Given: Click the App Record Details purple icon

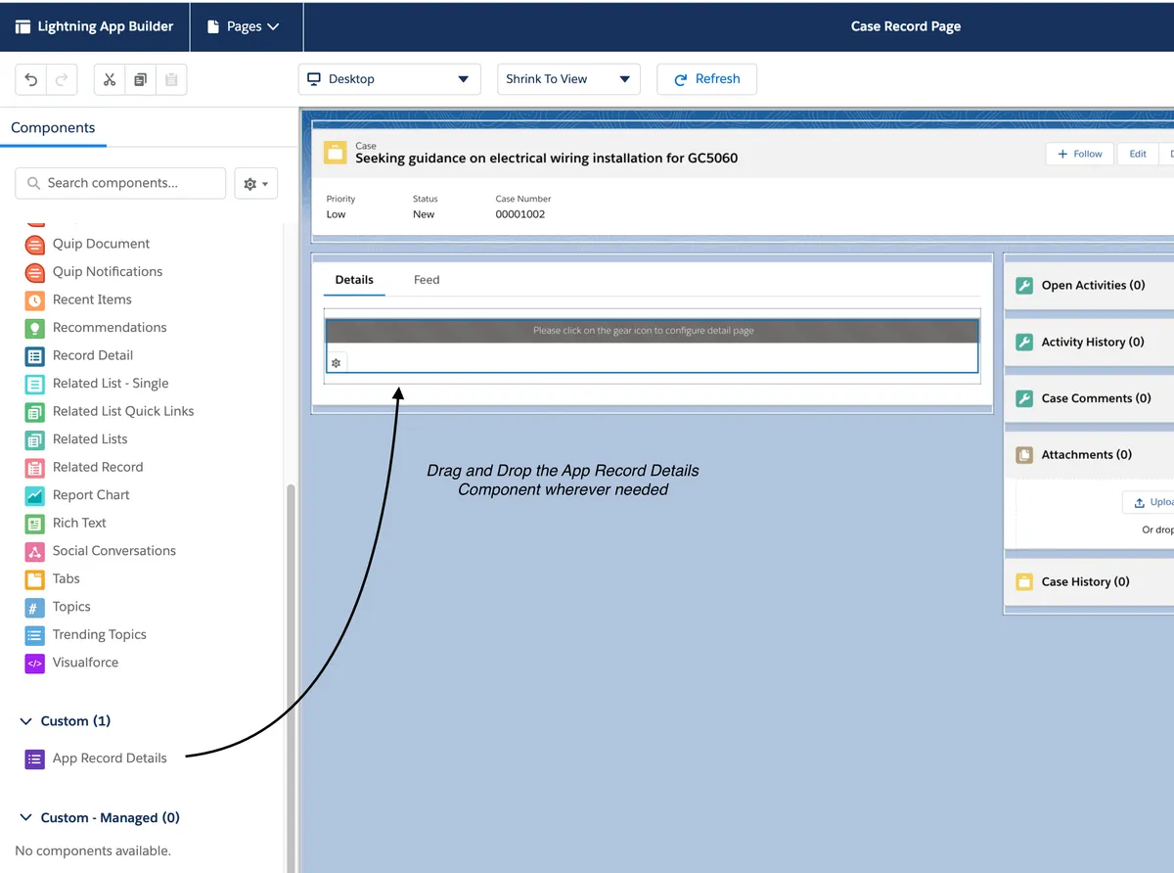Looking at the screenshot, I should (x=34, y=758).
